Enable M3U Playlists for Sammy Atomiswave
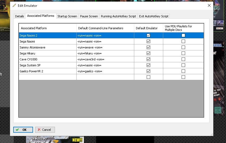 [183, 47]
